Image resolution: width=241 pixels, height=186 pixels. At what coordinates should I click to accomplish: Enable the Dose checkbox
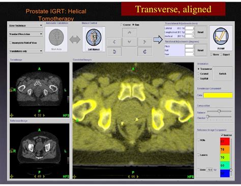tap(198, 170)
